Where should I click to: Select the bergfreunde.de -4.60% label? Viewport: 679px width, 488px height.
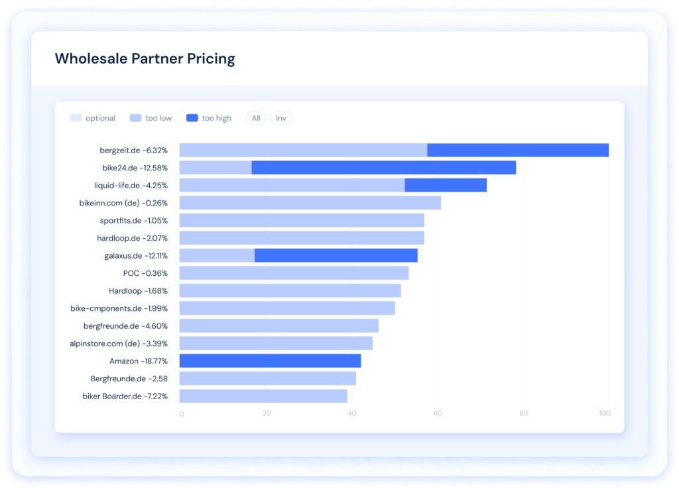pos(125,326)
